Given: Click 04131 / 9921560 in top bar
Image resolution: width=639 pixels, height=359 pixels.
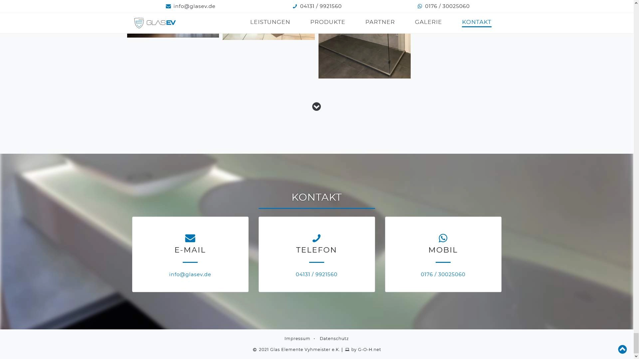Looking at the screenshot, I should pyautogui.click(x=321, y=6).
